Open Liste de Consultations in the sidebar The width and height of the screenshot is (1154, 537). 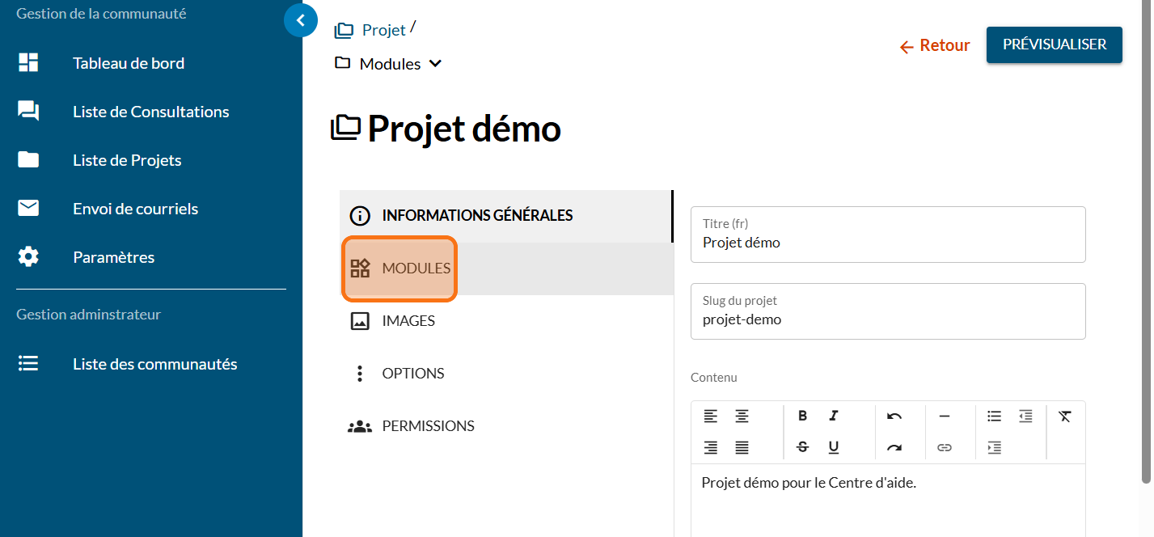[150, 112]
